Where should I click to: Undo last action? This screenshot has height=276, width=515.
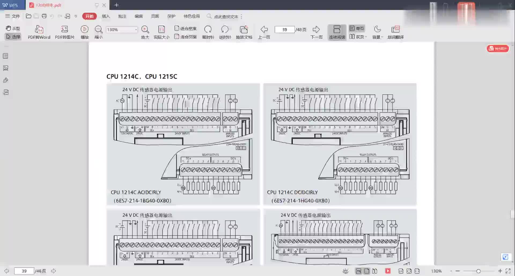[x=52, y=16]
